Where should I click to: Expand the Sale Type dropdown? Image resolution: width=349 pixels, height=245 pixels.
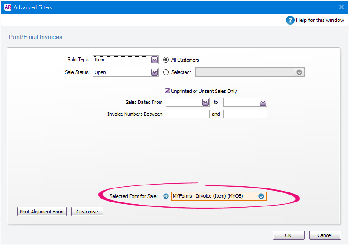coord(154,60)
